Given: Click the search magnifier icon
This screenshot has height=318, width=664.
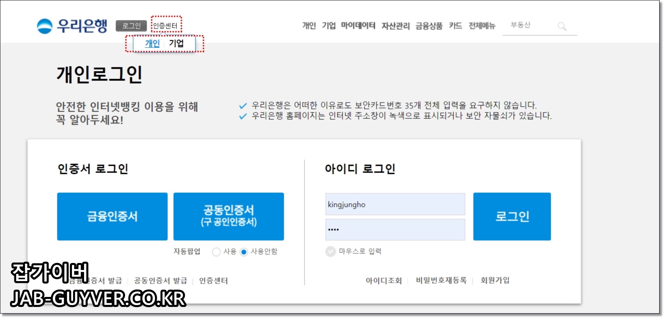Looking at the screenshot, I should point(562,26).
